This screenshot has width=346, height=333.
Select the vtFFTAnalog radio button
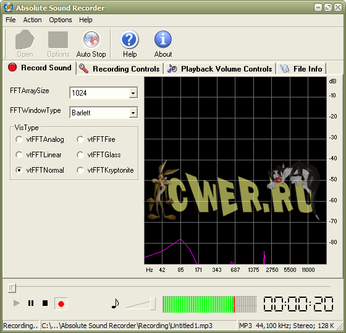click(19, 139)
